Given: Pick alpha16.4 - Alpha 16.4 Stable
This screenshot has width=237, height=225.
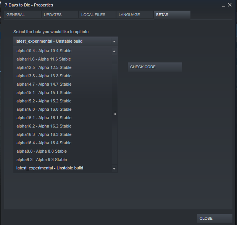Looking at the screenshot, I should pyautogui.click(x=63, y=143).
